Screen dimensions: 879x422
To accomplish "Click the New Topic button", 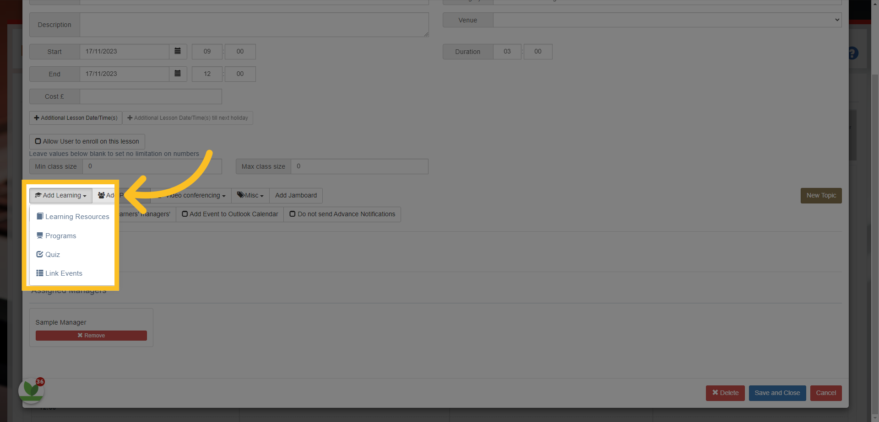I will tap(821, 196).
